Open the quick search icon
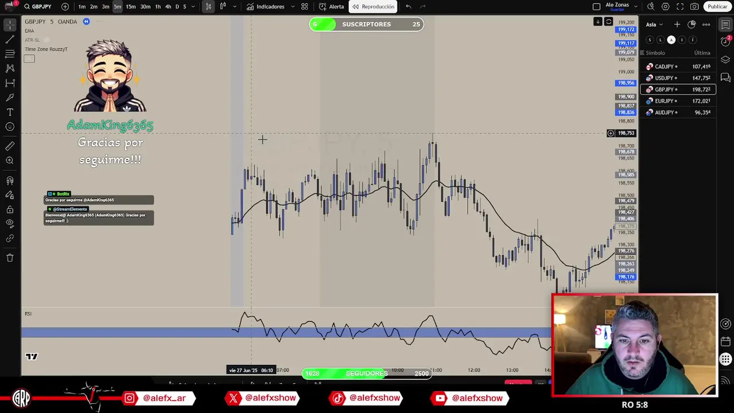 (x=651, y=7)
